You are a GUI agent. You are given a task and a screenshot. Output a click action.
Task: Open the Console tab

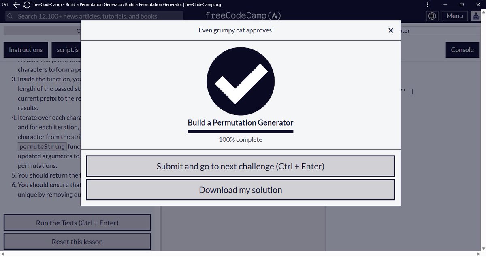[x=462, y=50]
